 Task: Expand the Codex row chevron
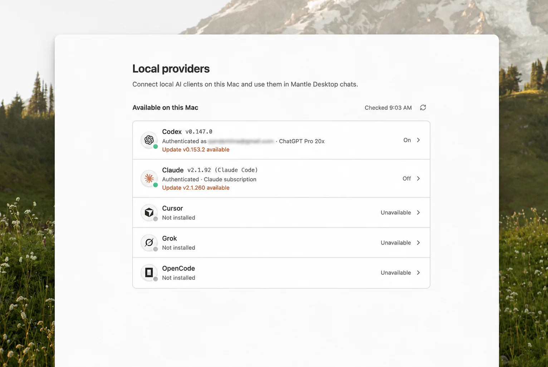click(x=418, y=140)
